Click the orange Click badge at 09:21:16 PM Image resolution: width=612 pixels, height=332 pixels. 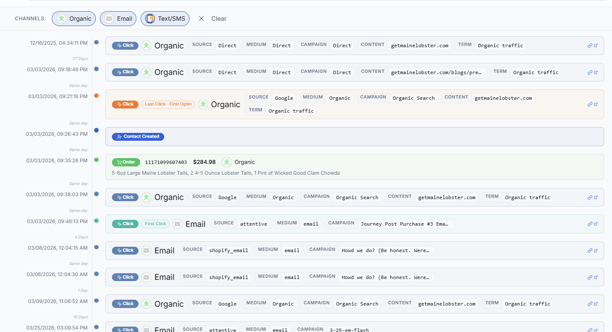pos(125,104)
